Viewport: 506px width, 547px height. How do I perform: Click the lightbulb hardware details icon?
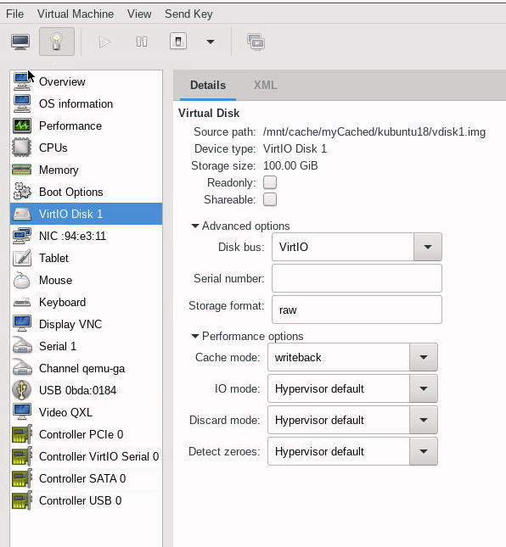coord(57,42)
